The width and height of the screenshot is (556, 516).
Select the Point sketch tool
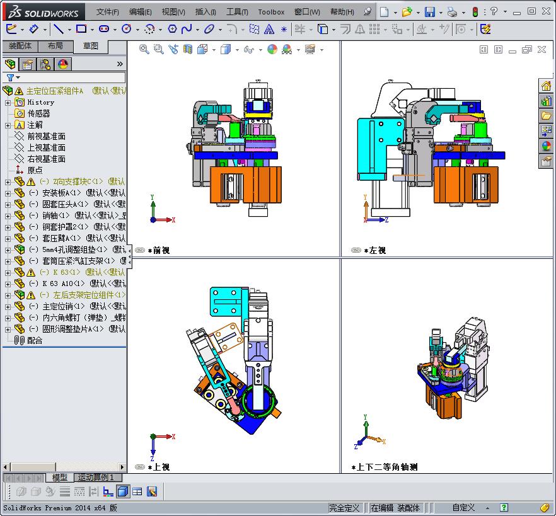tap(284, 29)
